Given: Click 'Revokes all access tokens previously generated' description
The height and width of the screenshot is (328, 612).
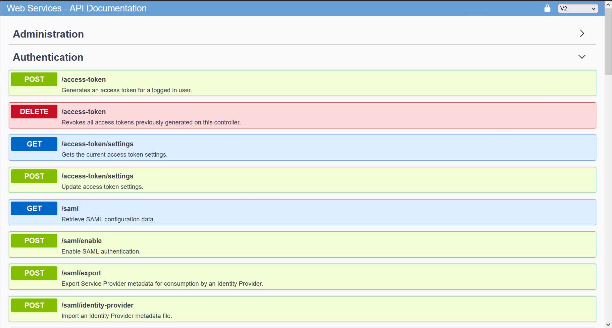Looking at the screenshot, I should 151,122.
